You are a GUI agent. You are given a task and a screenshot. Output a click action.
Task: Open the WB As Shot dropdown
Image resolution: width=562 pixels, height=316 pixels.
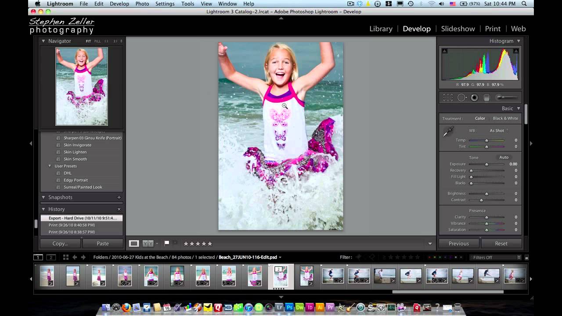tap(499, 131)
